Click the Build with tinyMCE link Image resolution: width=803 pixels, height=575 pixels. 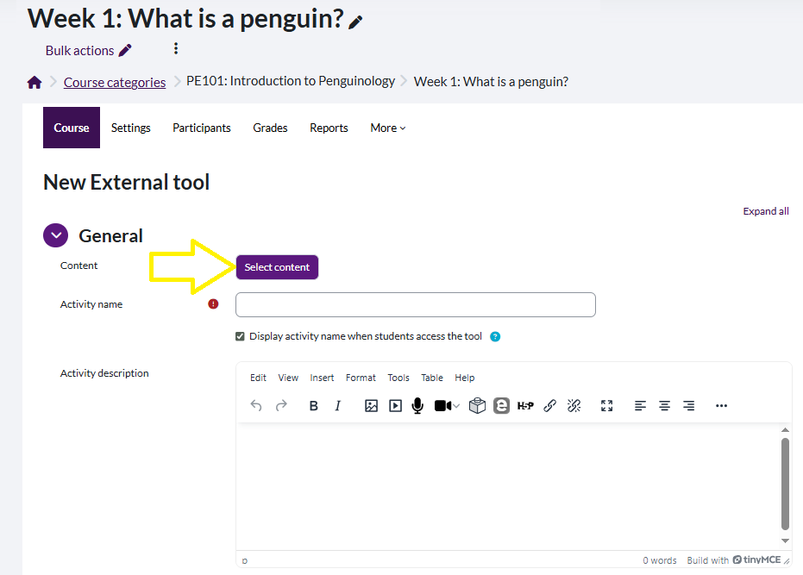[733, 560]
